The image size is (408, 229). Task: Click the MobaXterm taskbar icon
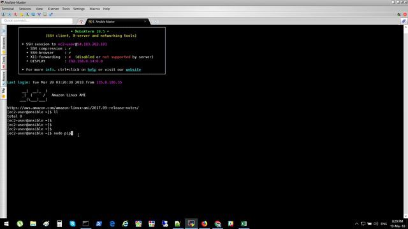[191, 223]
